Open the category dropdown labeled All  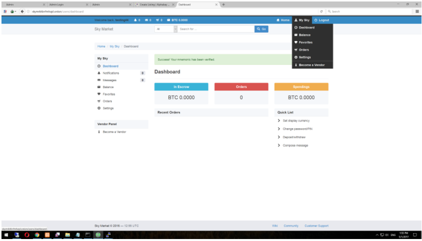point(166,29)
